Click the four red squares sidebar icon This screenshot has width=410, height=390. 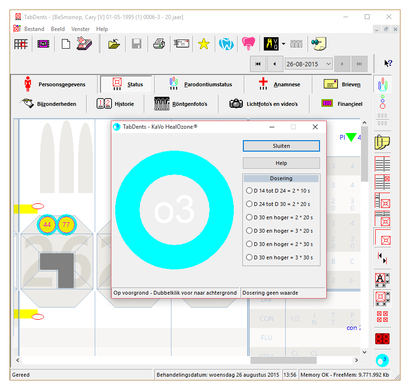tap(382, 317)
